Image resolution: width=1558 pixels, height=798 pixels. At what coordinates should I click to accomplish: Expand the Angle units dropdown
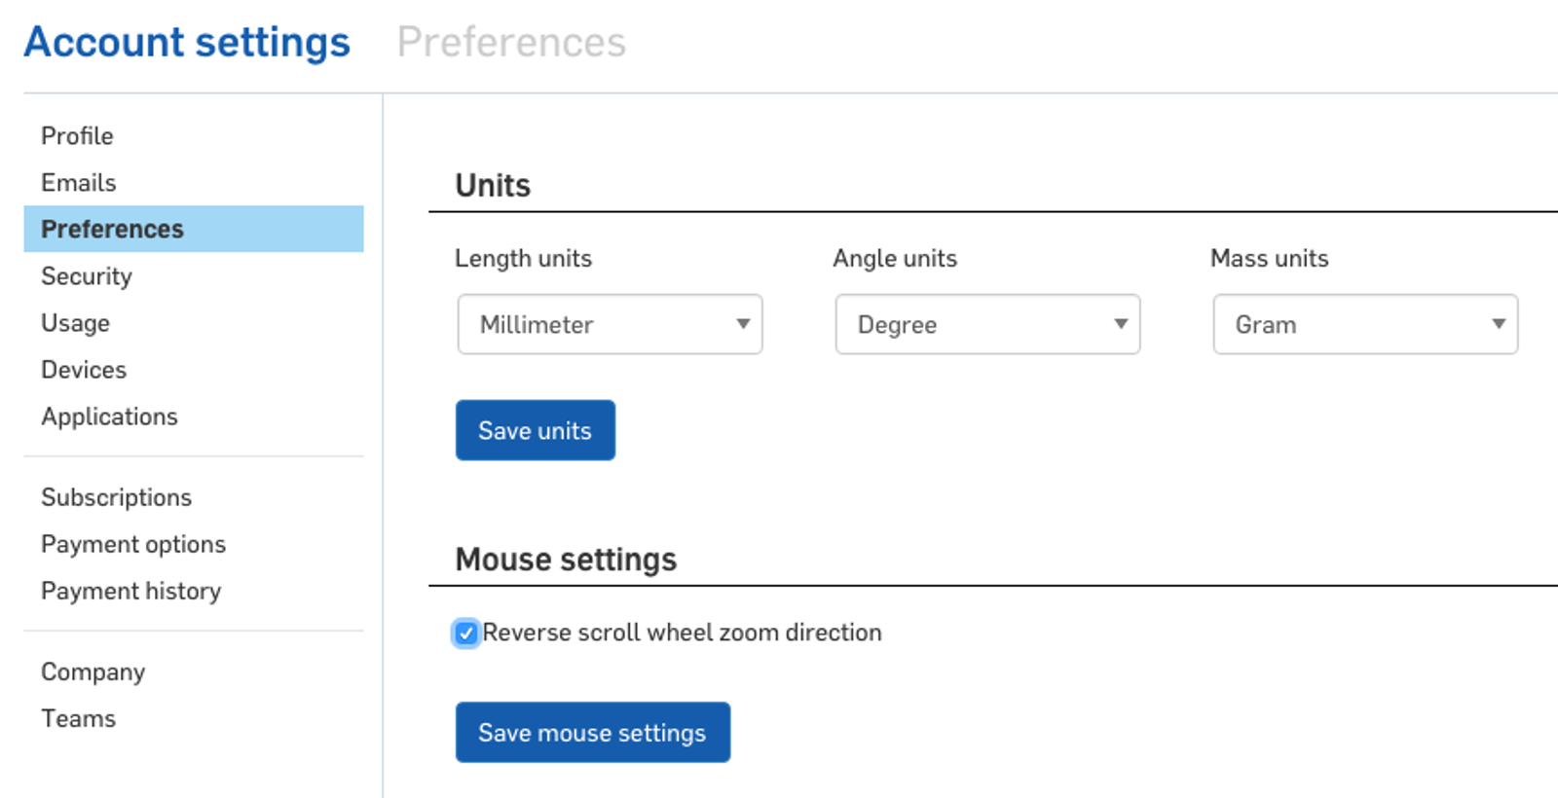coord(986,324)
